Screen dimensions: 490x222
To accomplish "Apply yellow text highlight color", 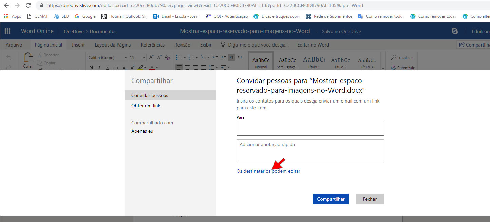I will point(141,67).
